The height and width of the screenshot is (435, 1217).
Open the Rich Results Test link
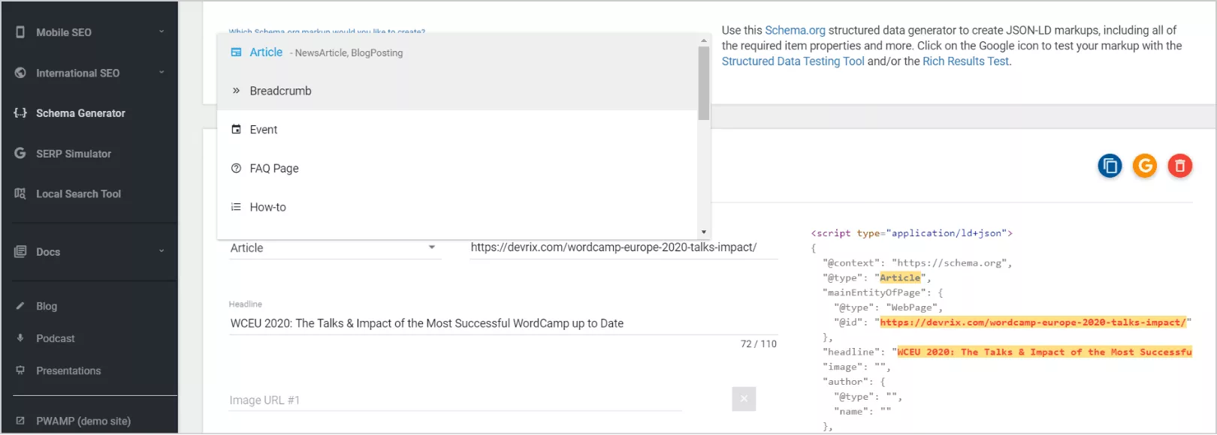[x=965, y=61]
